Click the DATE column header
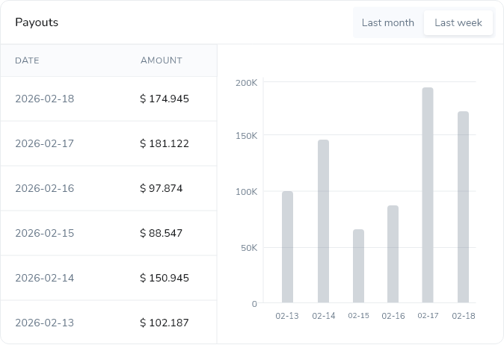This screenshot has height=345, width=504. [28, 60]
